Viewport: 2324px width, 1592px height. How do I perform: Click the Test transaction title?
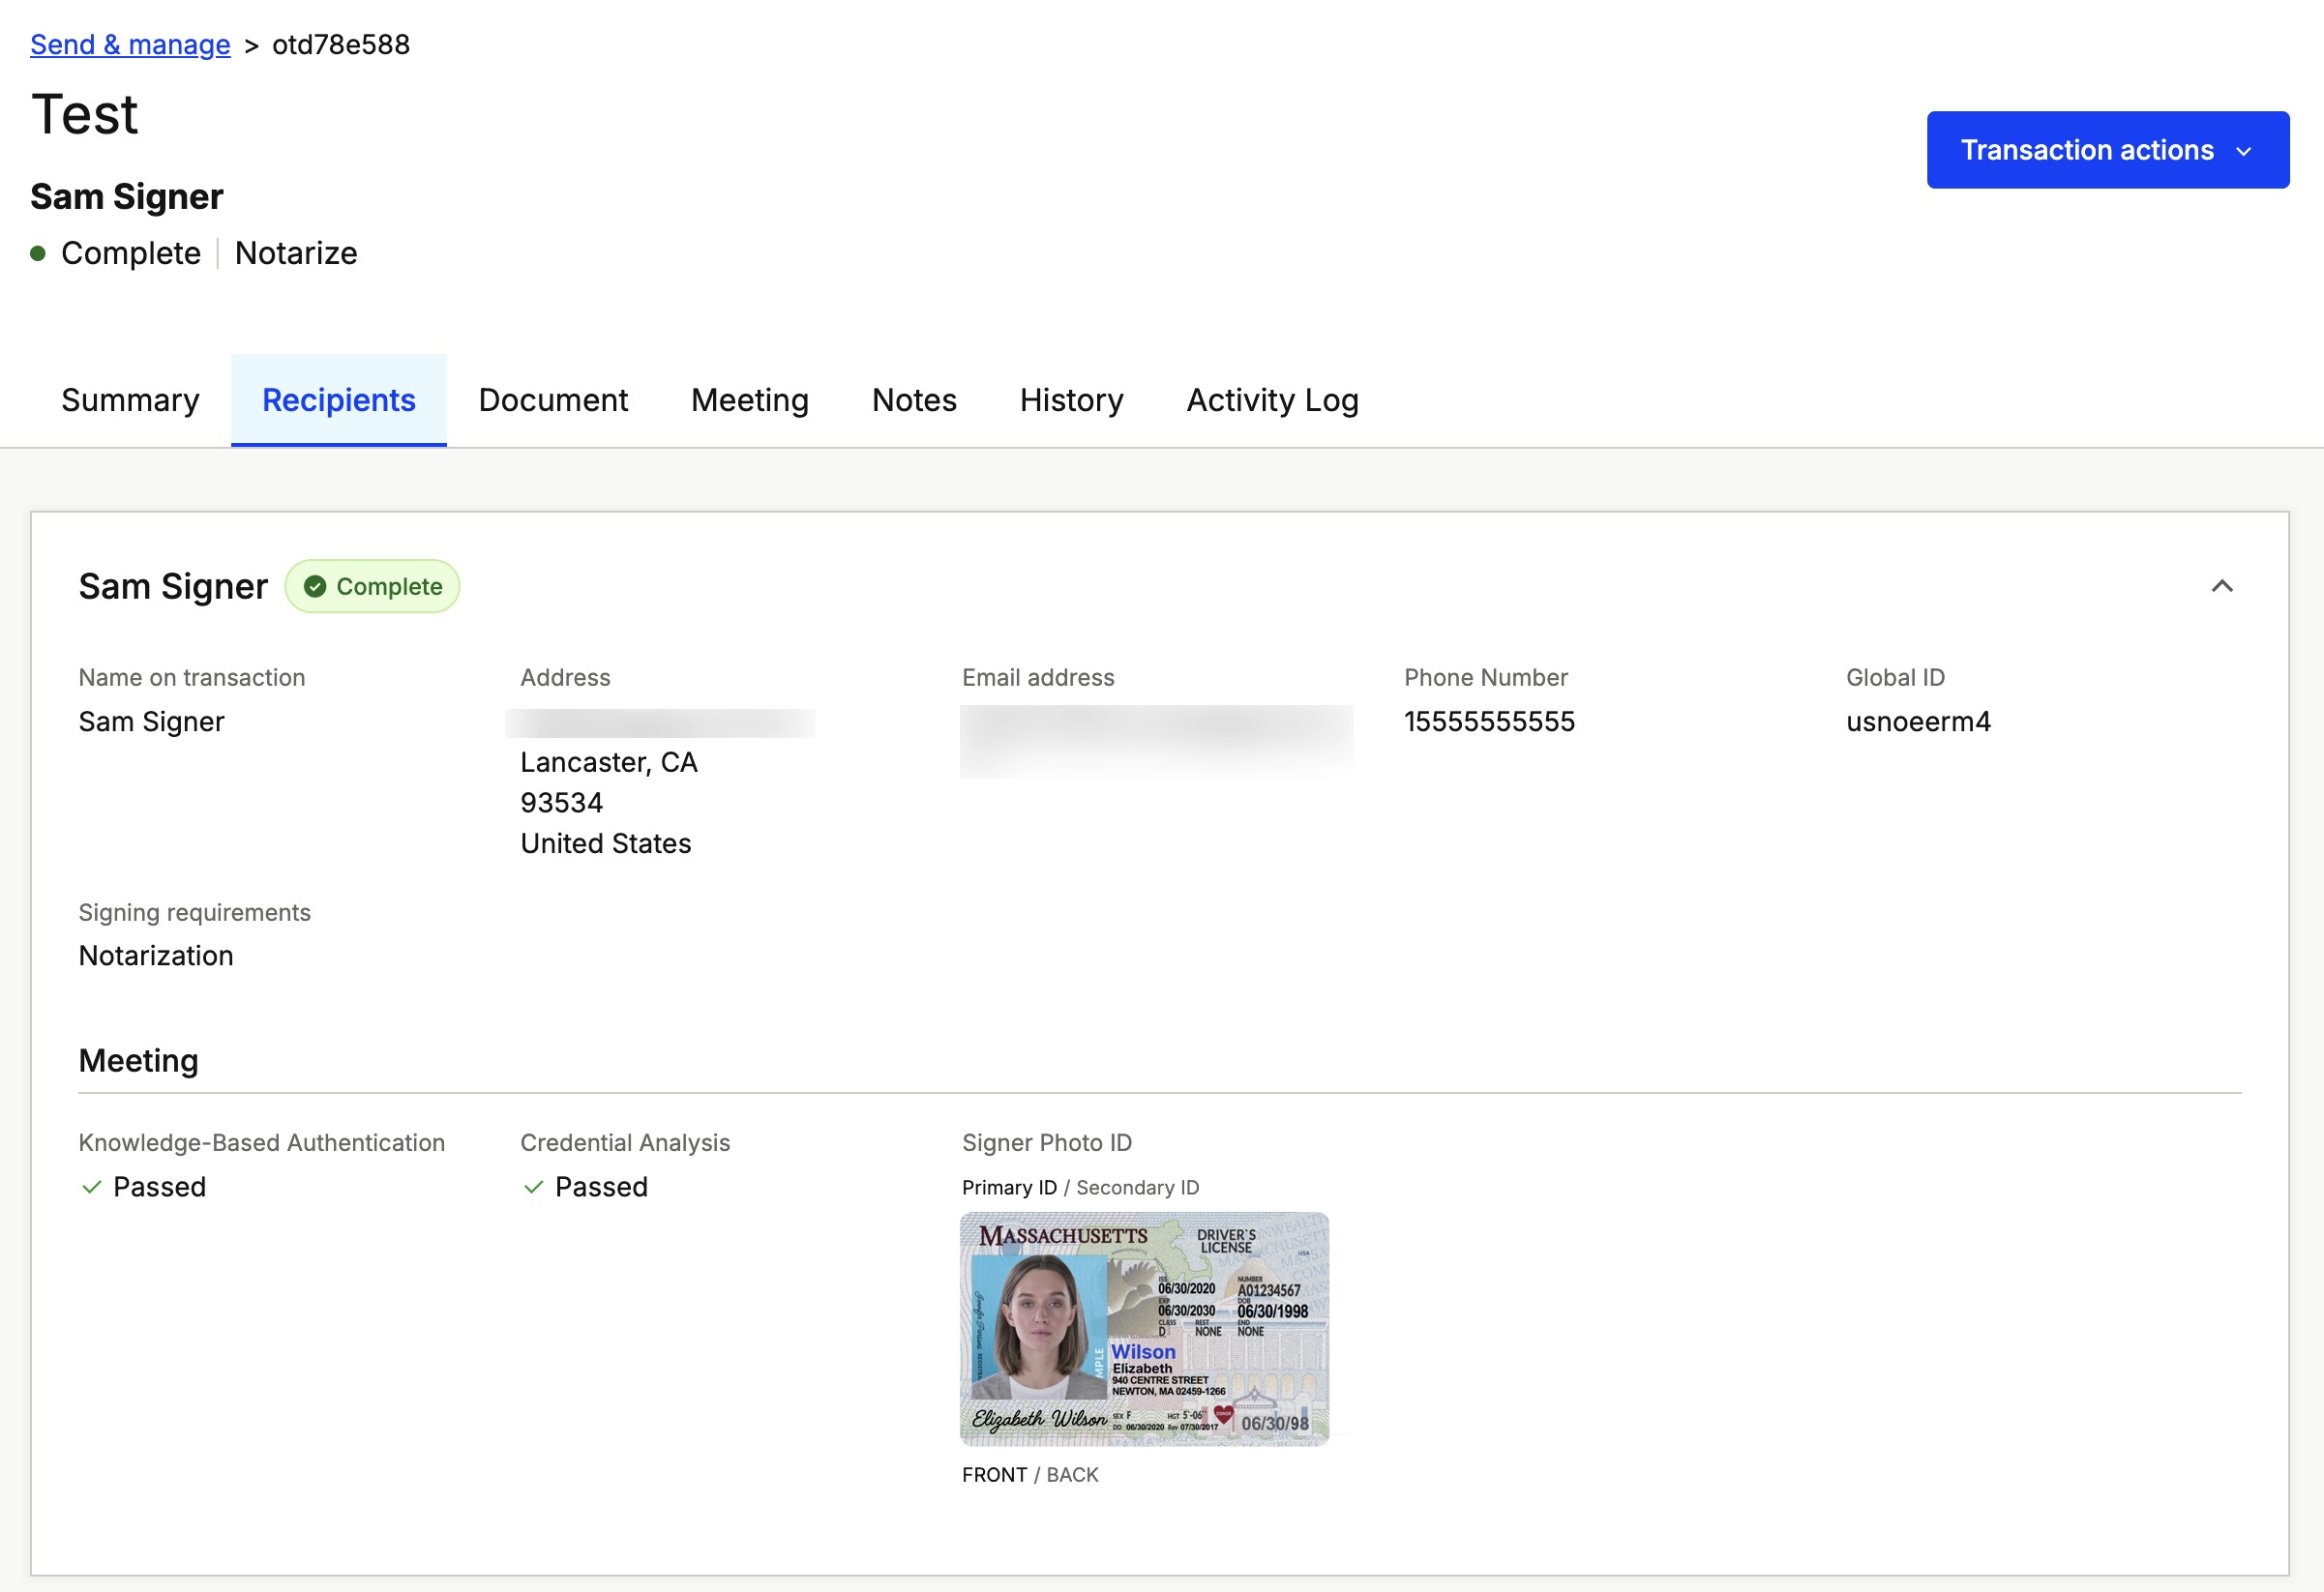pos(85,114)
